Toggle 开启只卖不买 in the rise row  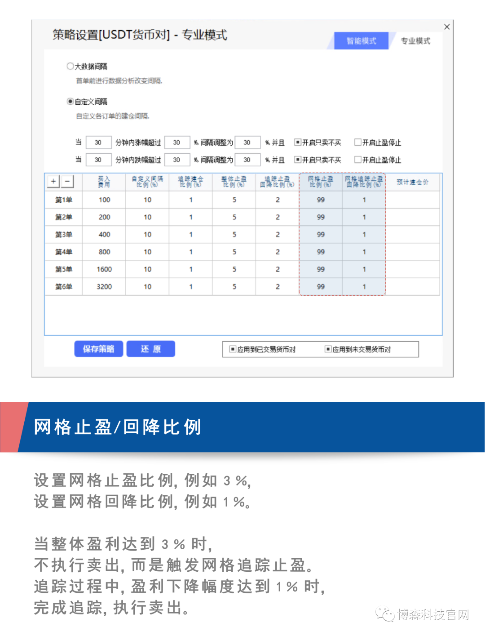pyautogui.click(x=297, y=142)
